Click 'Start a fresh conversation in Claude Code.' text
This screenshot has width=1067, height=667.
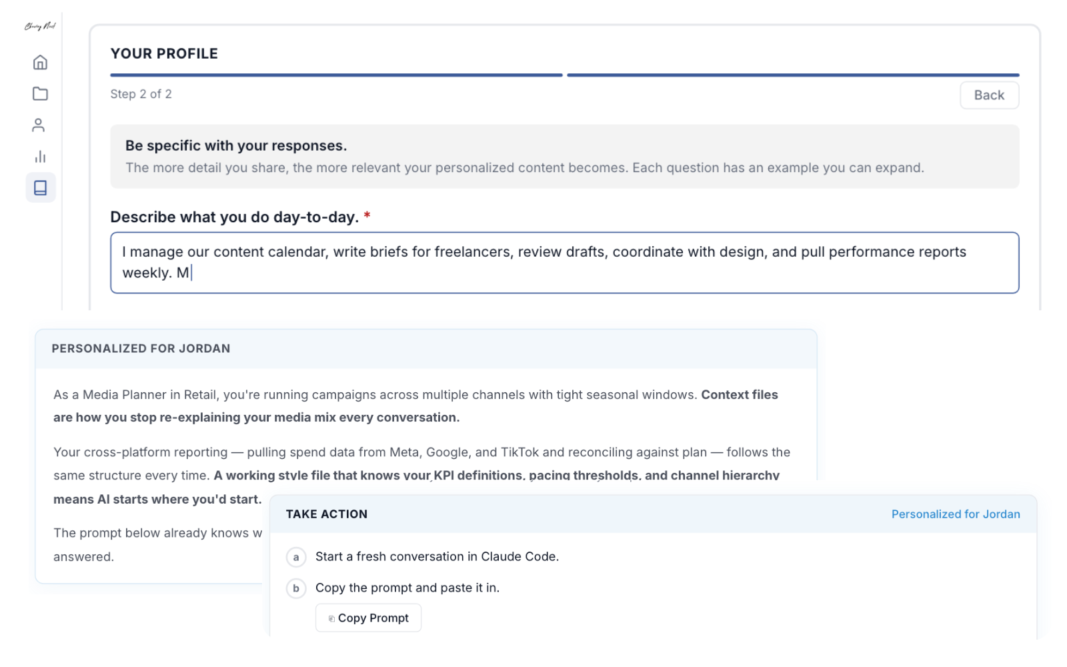click(x=437, y=556)
